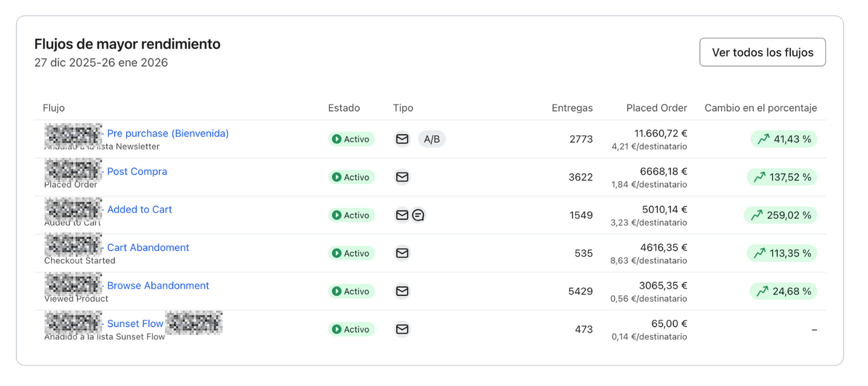Click email icon in Added to Cart row
868x386 pixels.
(x=402, y=215)
